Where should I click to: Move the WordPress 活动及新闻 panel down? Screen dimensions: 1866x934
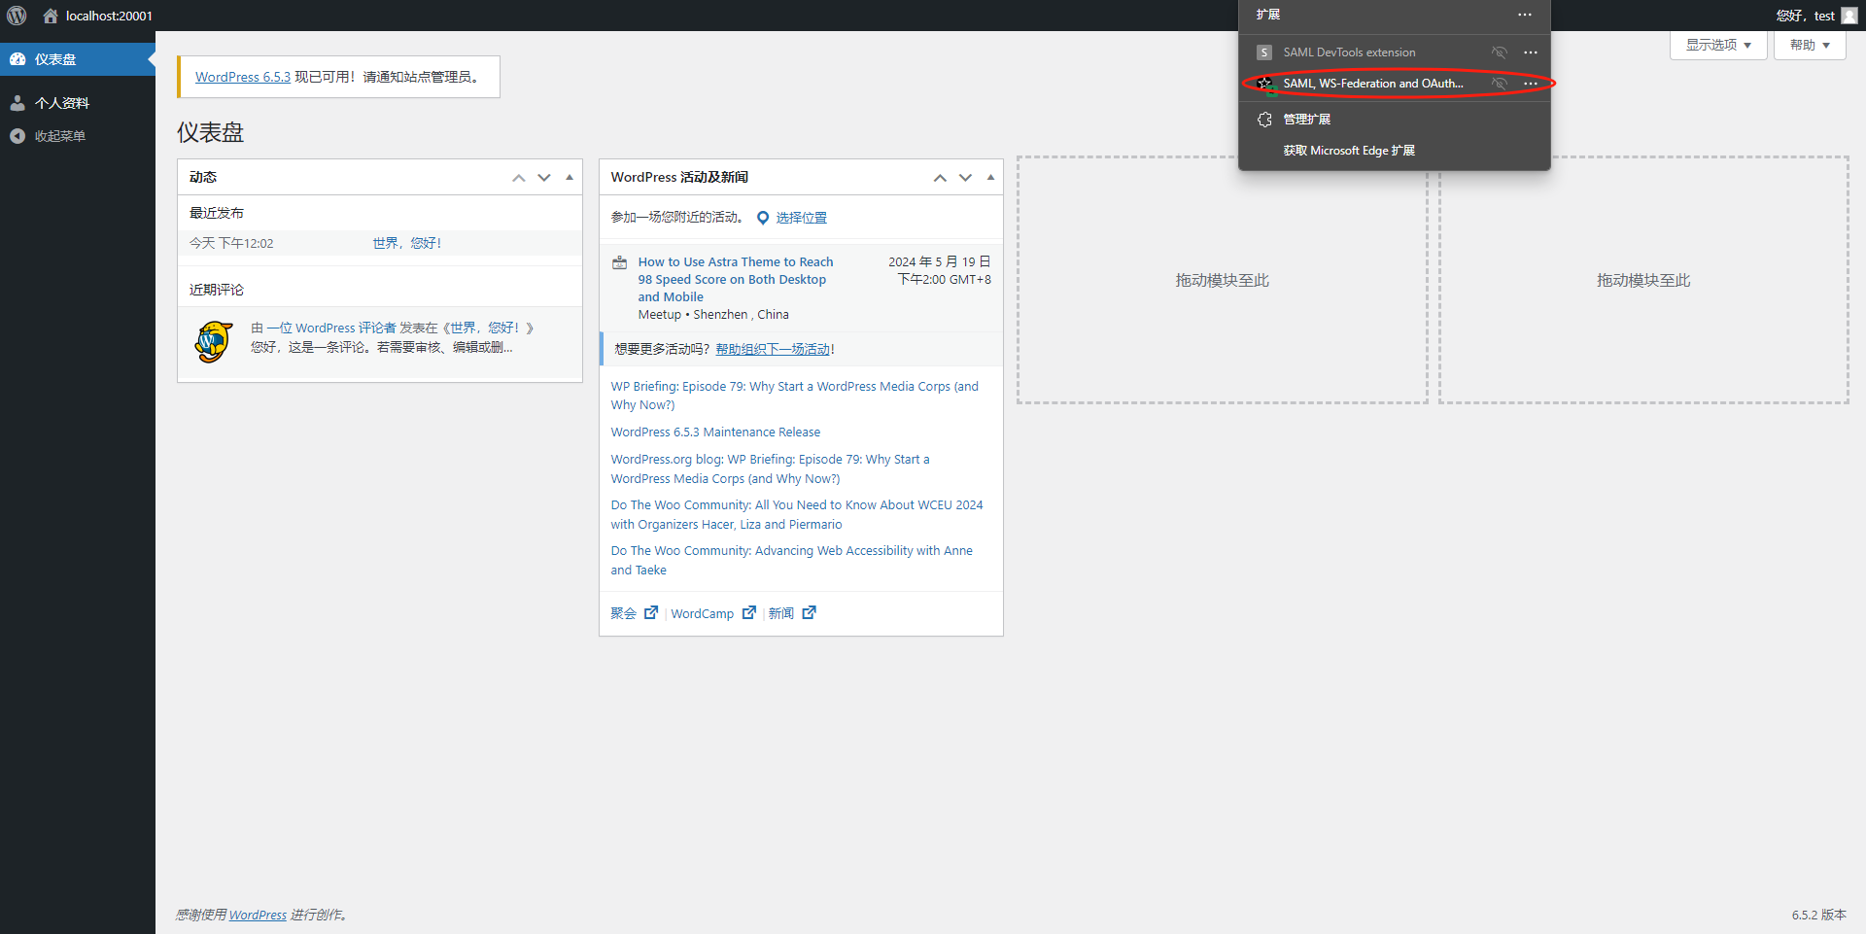(x=965, y=177)
